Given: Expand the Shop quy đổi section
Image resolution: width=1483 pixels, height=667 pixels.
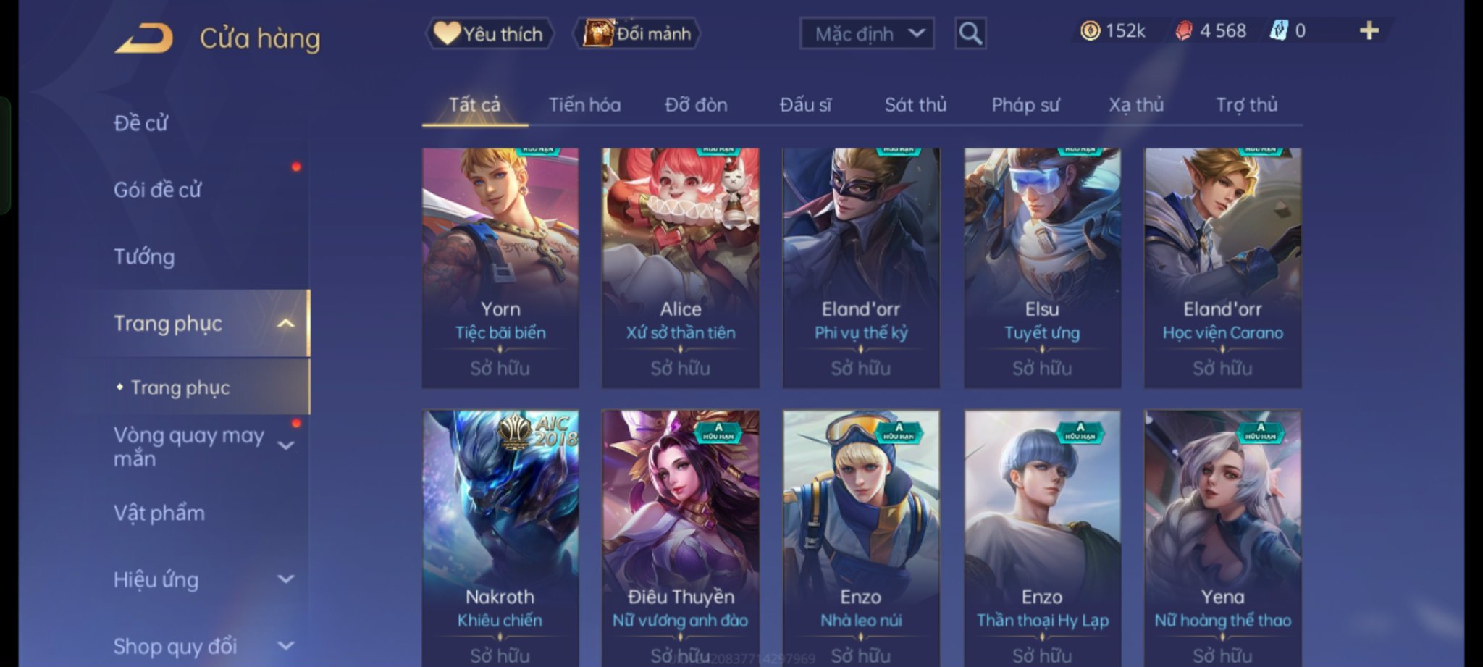Looking at the screenshot, I should point(286,645).
